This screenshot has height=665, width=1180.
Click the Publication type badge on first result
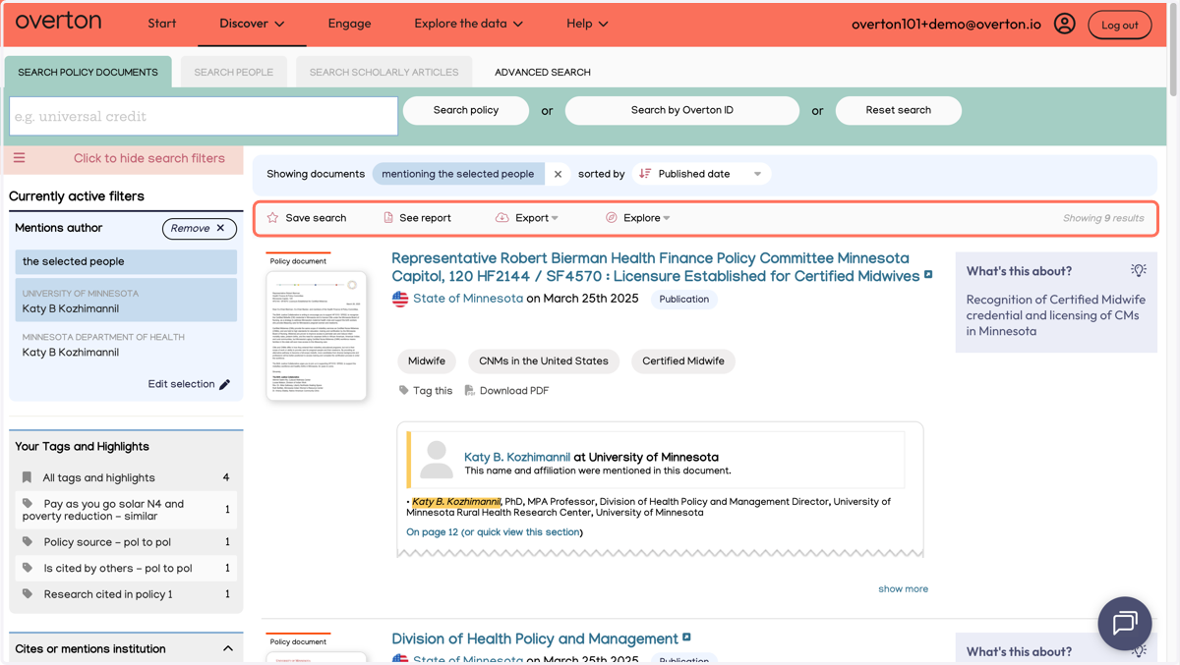point(683,299)
